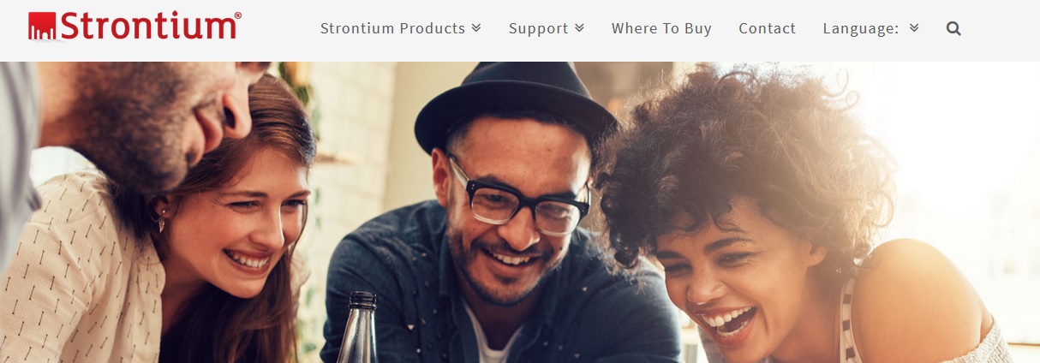
Task: Open the Strontium Products menu
Action: tap(392, 28)
